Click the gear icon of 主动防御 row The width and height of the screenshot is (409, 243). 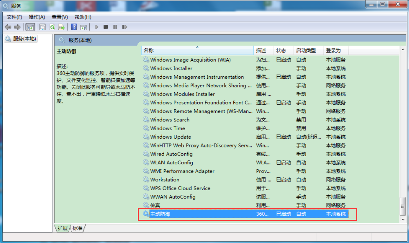click(x=146, y=214)
